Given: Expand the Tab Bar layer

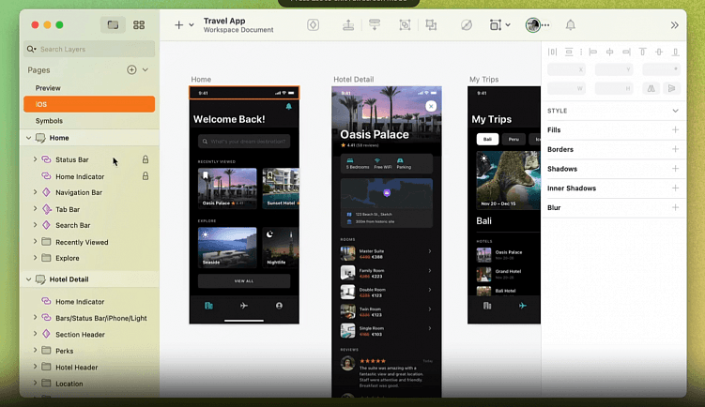Looking at the screenshot, I should [x=35, y=209].
